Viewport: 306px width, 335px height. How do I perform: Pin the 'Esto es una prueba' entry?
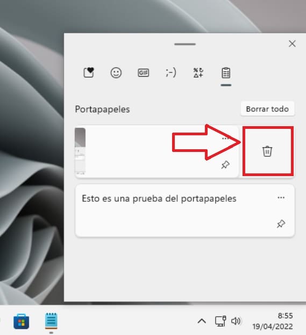[x=281, y=224]
